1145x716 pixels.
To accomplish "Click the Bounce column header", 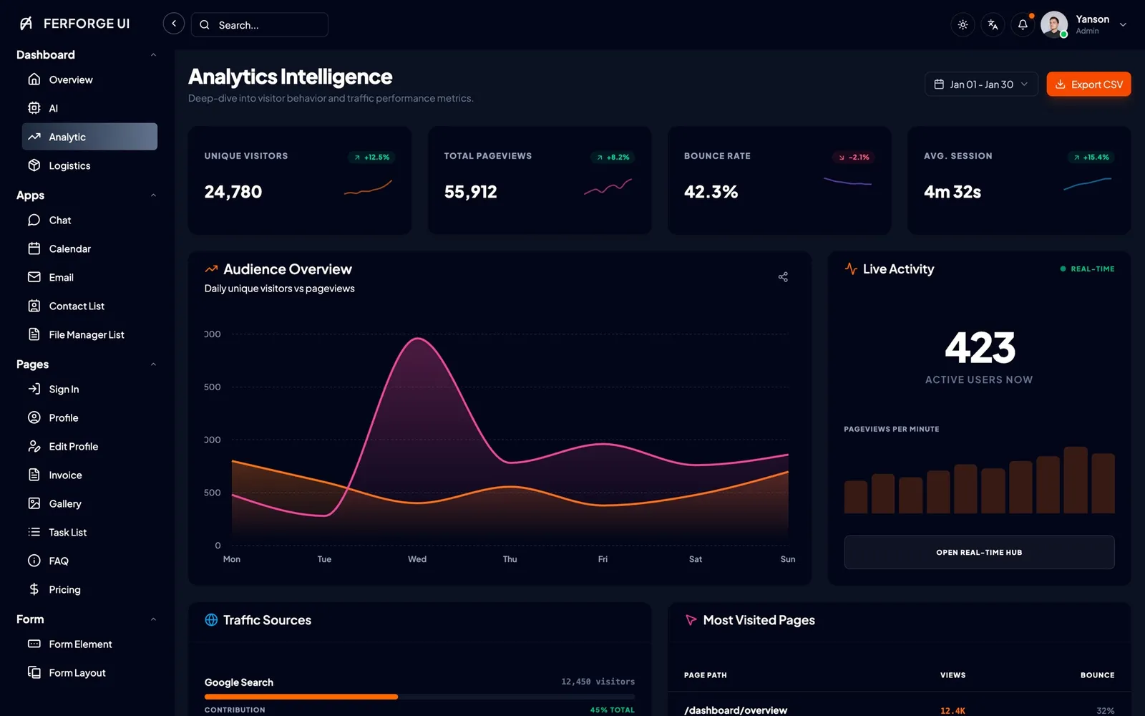I will point(1097,675).
